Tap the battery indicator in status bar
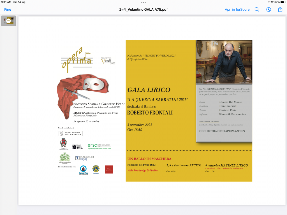The image size is (287, 215). (x=283, y=2)
